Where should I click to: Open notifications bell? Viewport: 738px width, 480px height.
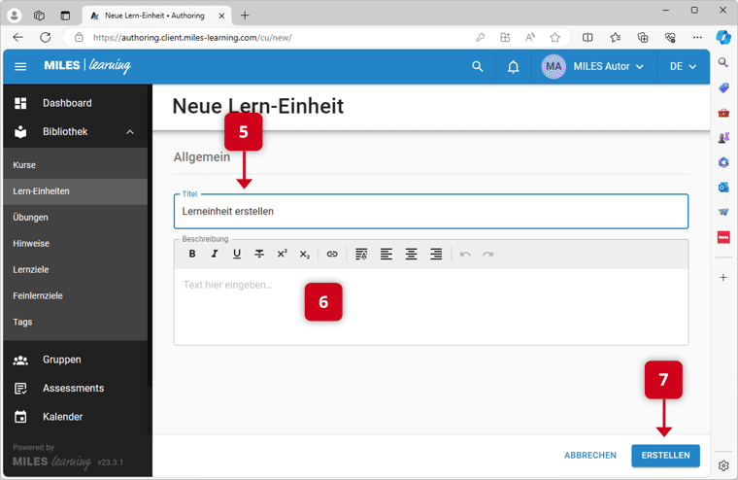click(x=513, y=67)
